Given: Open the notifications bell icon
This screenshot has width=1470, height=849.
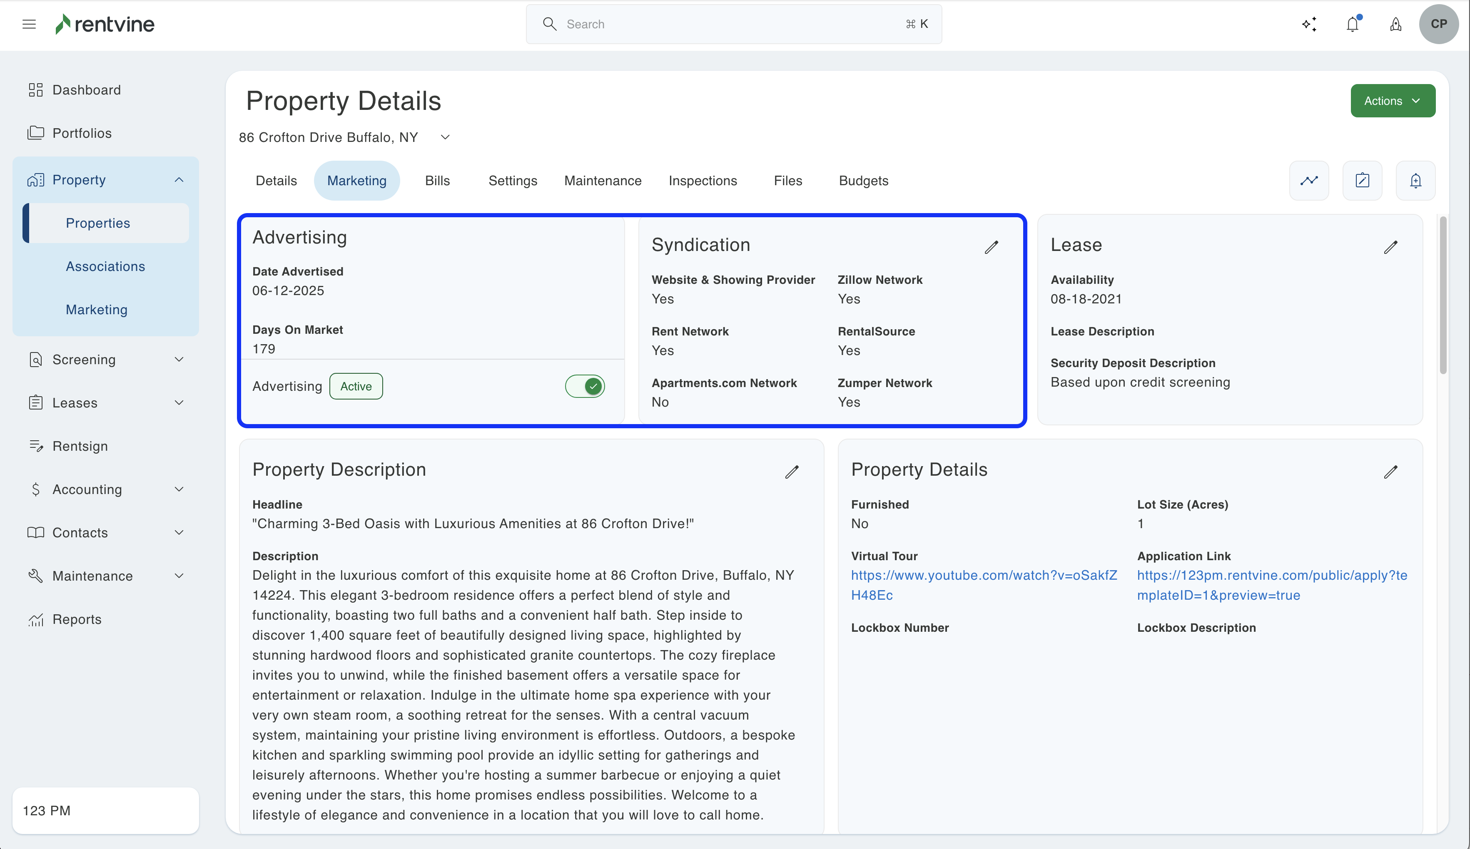Looking at the screenshot, I should pyautogui.click(x=1353, y=24).
